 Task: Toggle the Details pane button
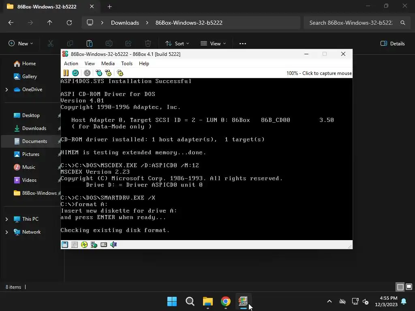point(392,44)
